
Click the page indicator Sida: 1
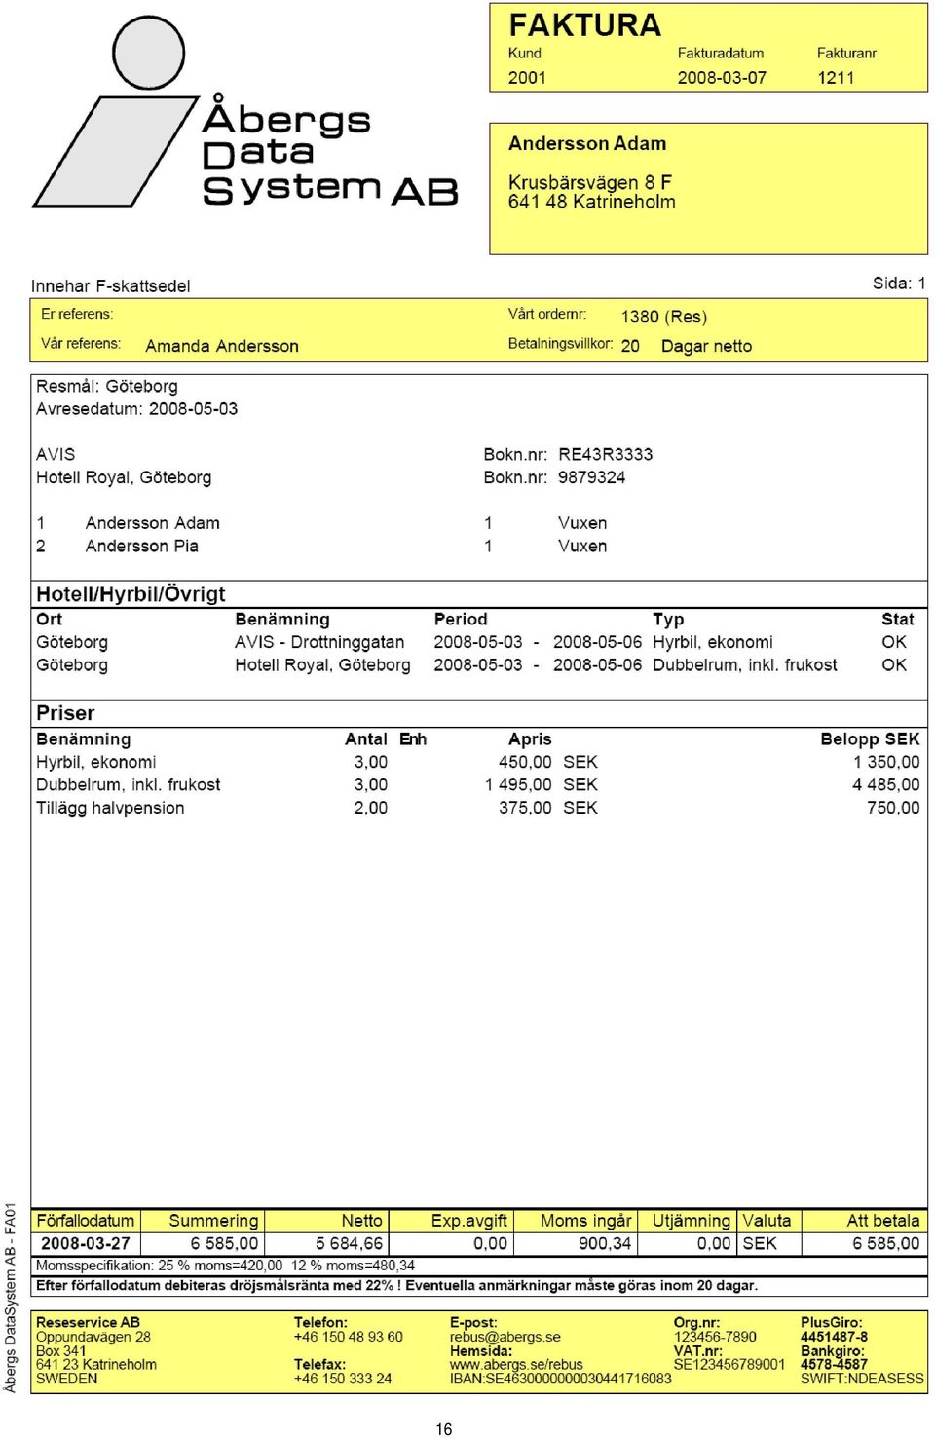click(899, 284)
